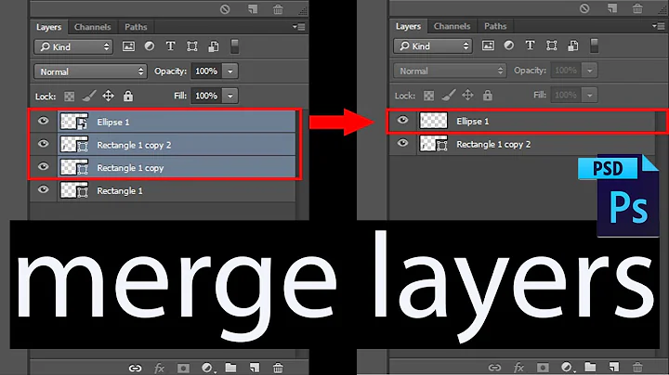669x375 pixels.
Task: Click type layer filter icon in right panel
Action: (530, 45)
